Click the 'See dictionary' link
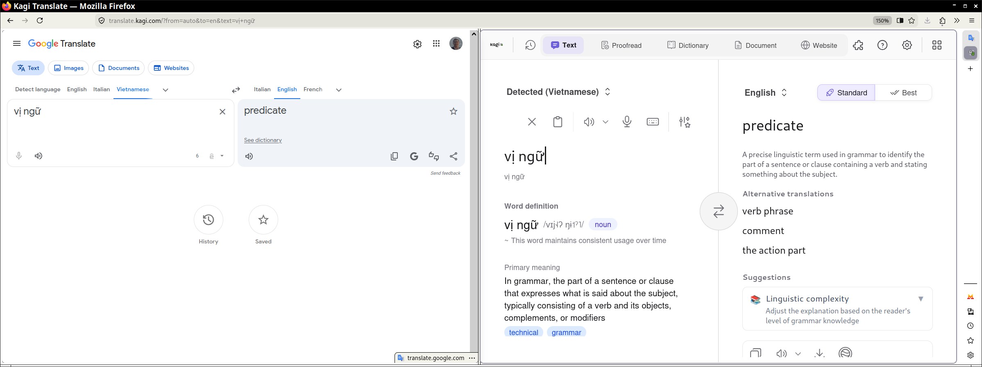The image size is (982, 367). coord(263,140)
